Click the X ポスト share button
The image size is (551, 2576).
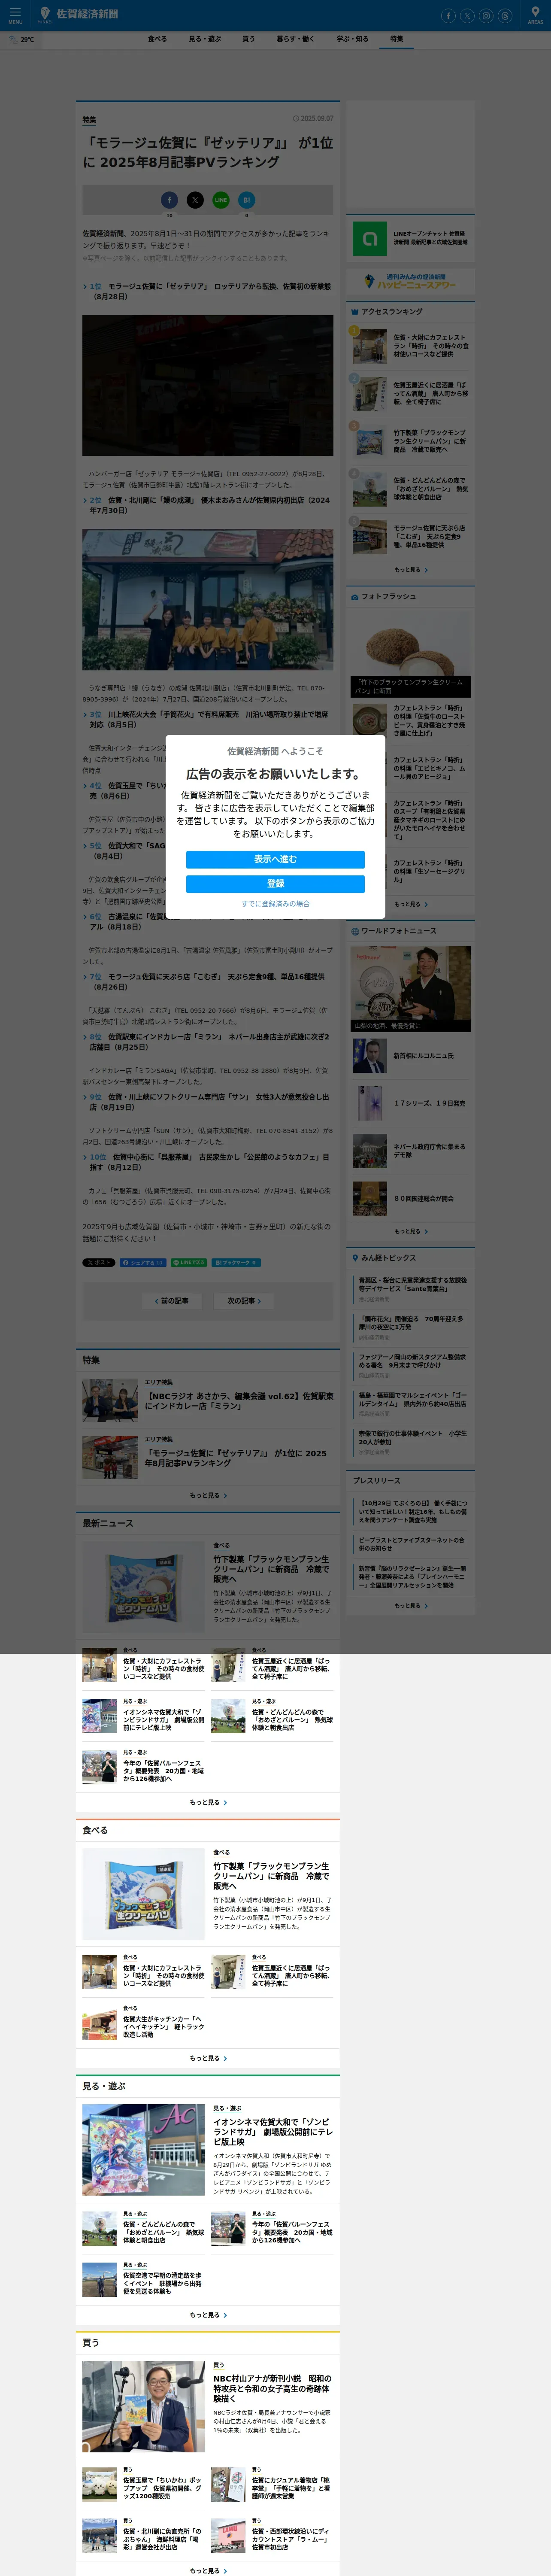pyautogui.click(x=99, y=1263)
